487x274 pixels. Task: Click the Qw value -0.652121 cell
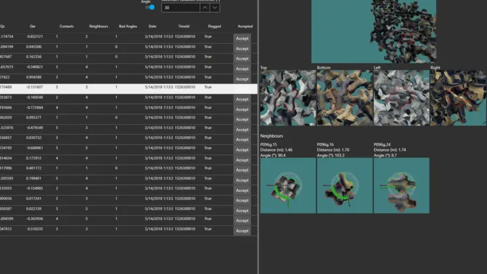pos(35,37)
